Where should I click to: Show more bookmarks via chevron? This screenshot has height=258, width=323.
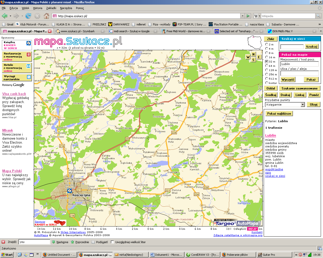(x=320, y=24)
